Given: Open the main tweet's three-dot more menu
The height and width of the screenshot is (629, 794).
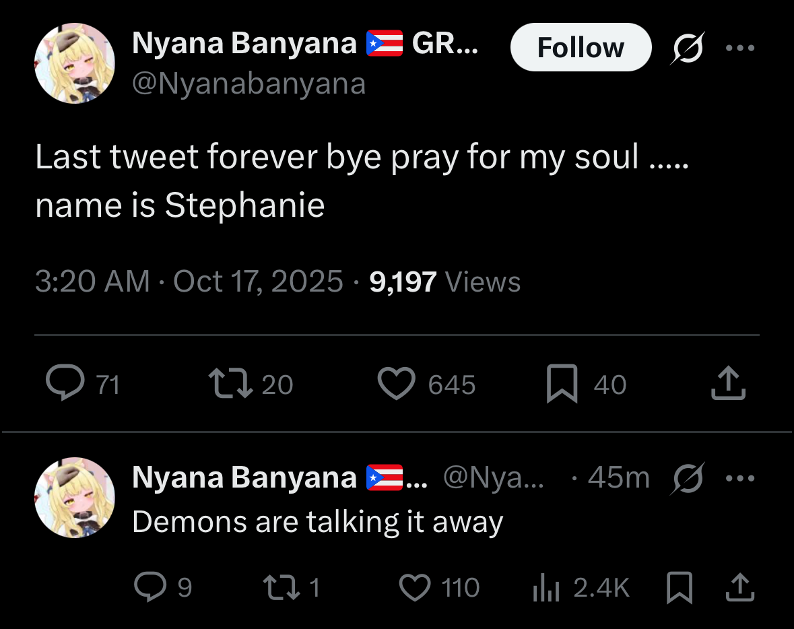Looking at the screenshot, I should (740, 48).
